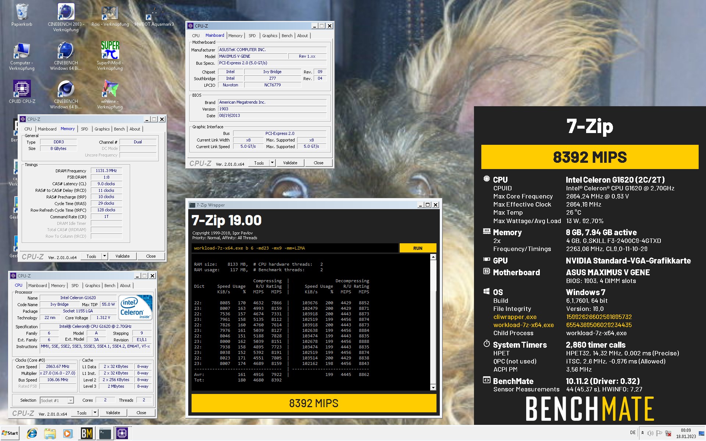This screenshot has height=441, width=706.
Task: Click the Intel Celeron inside logo
Action: (136, 308)
